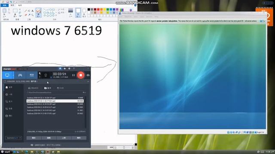Click the Edit button below video list
Viewport: 275px width, 154px height.
(49, 138)
